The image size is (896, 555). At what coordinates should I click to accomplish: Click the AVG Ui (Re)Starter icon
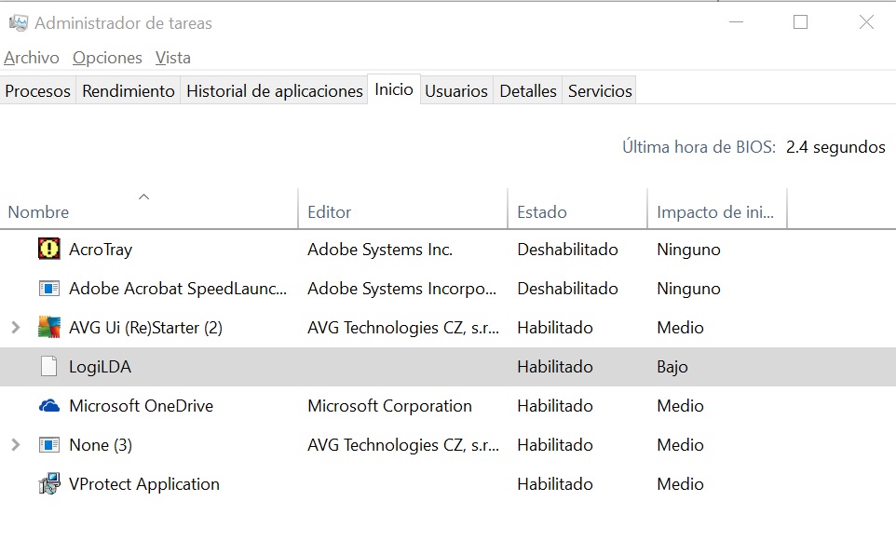coord(48,328)
